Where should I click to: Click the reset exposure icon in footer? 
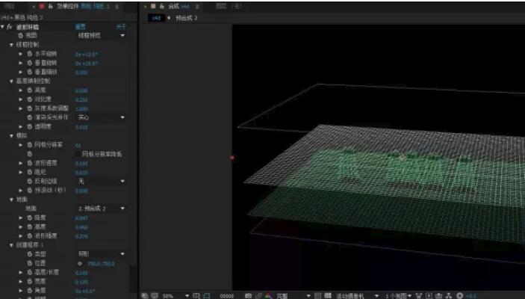click(x=460, y=296)
